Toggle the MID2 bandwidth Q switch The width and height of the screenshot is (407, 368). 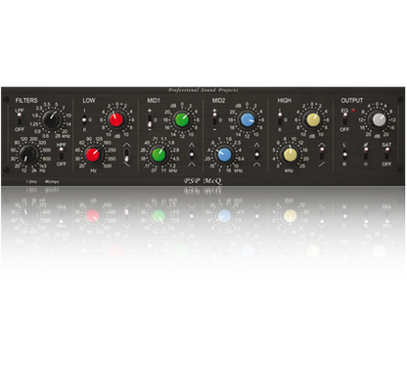(x=257, y=155)
